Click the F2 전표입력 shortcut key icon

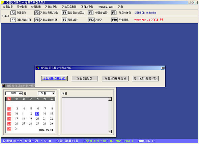tap(13, 13)
